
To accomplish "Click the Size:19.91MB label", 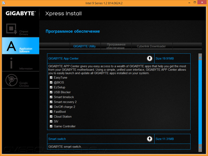I will 165,58.
